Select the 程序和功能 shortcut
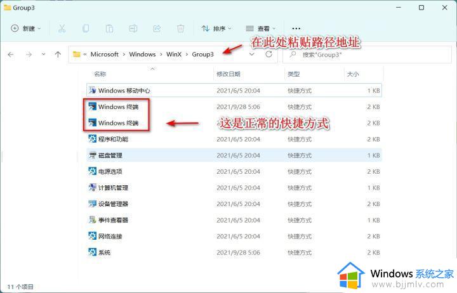 [x=234, y=140]
